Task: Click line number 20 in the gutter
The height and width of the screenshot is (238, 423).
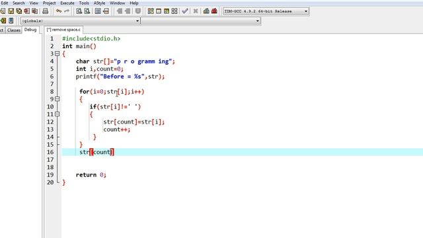Action: (x=50, y=182)
